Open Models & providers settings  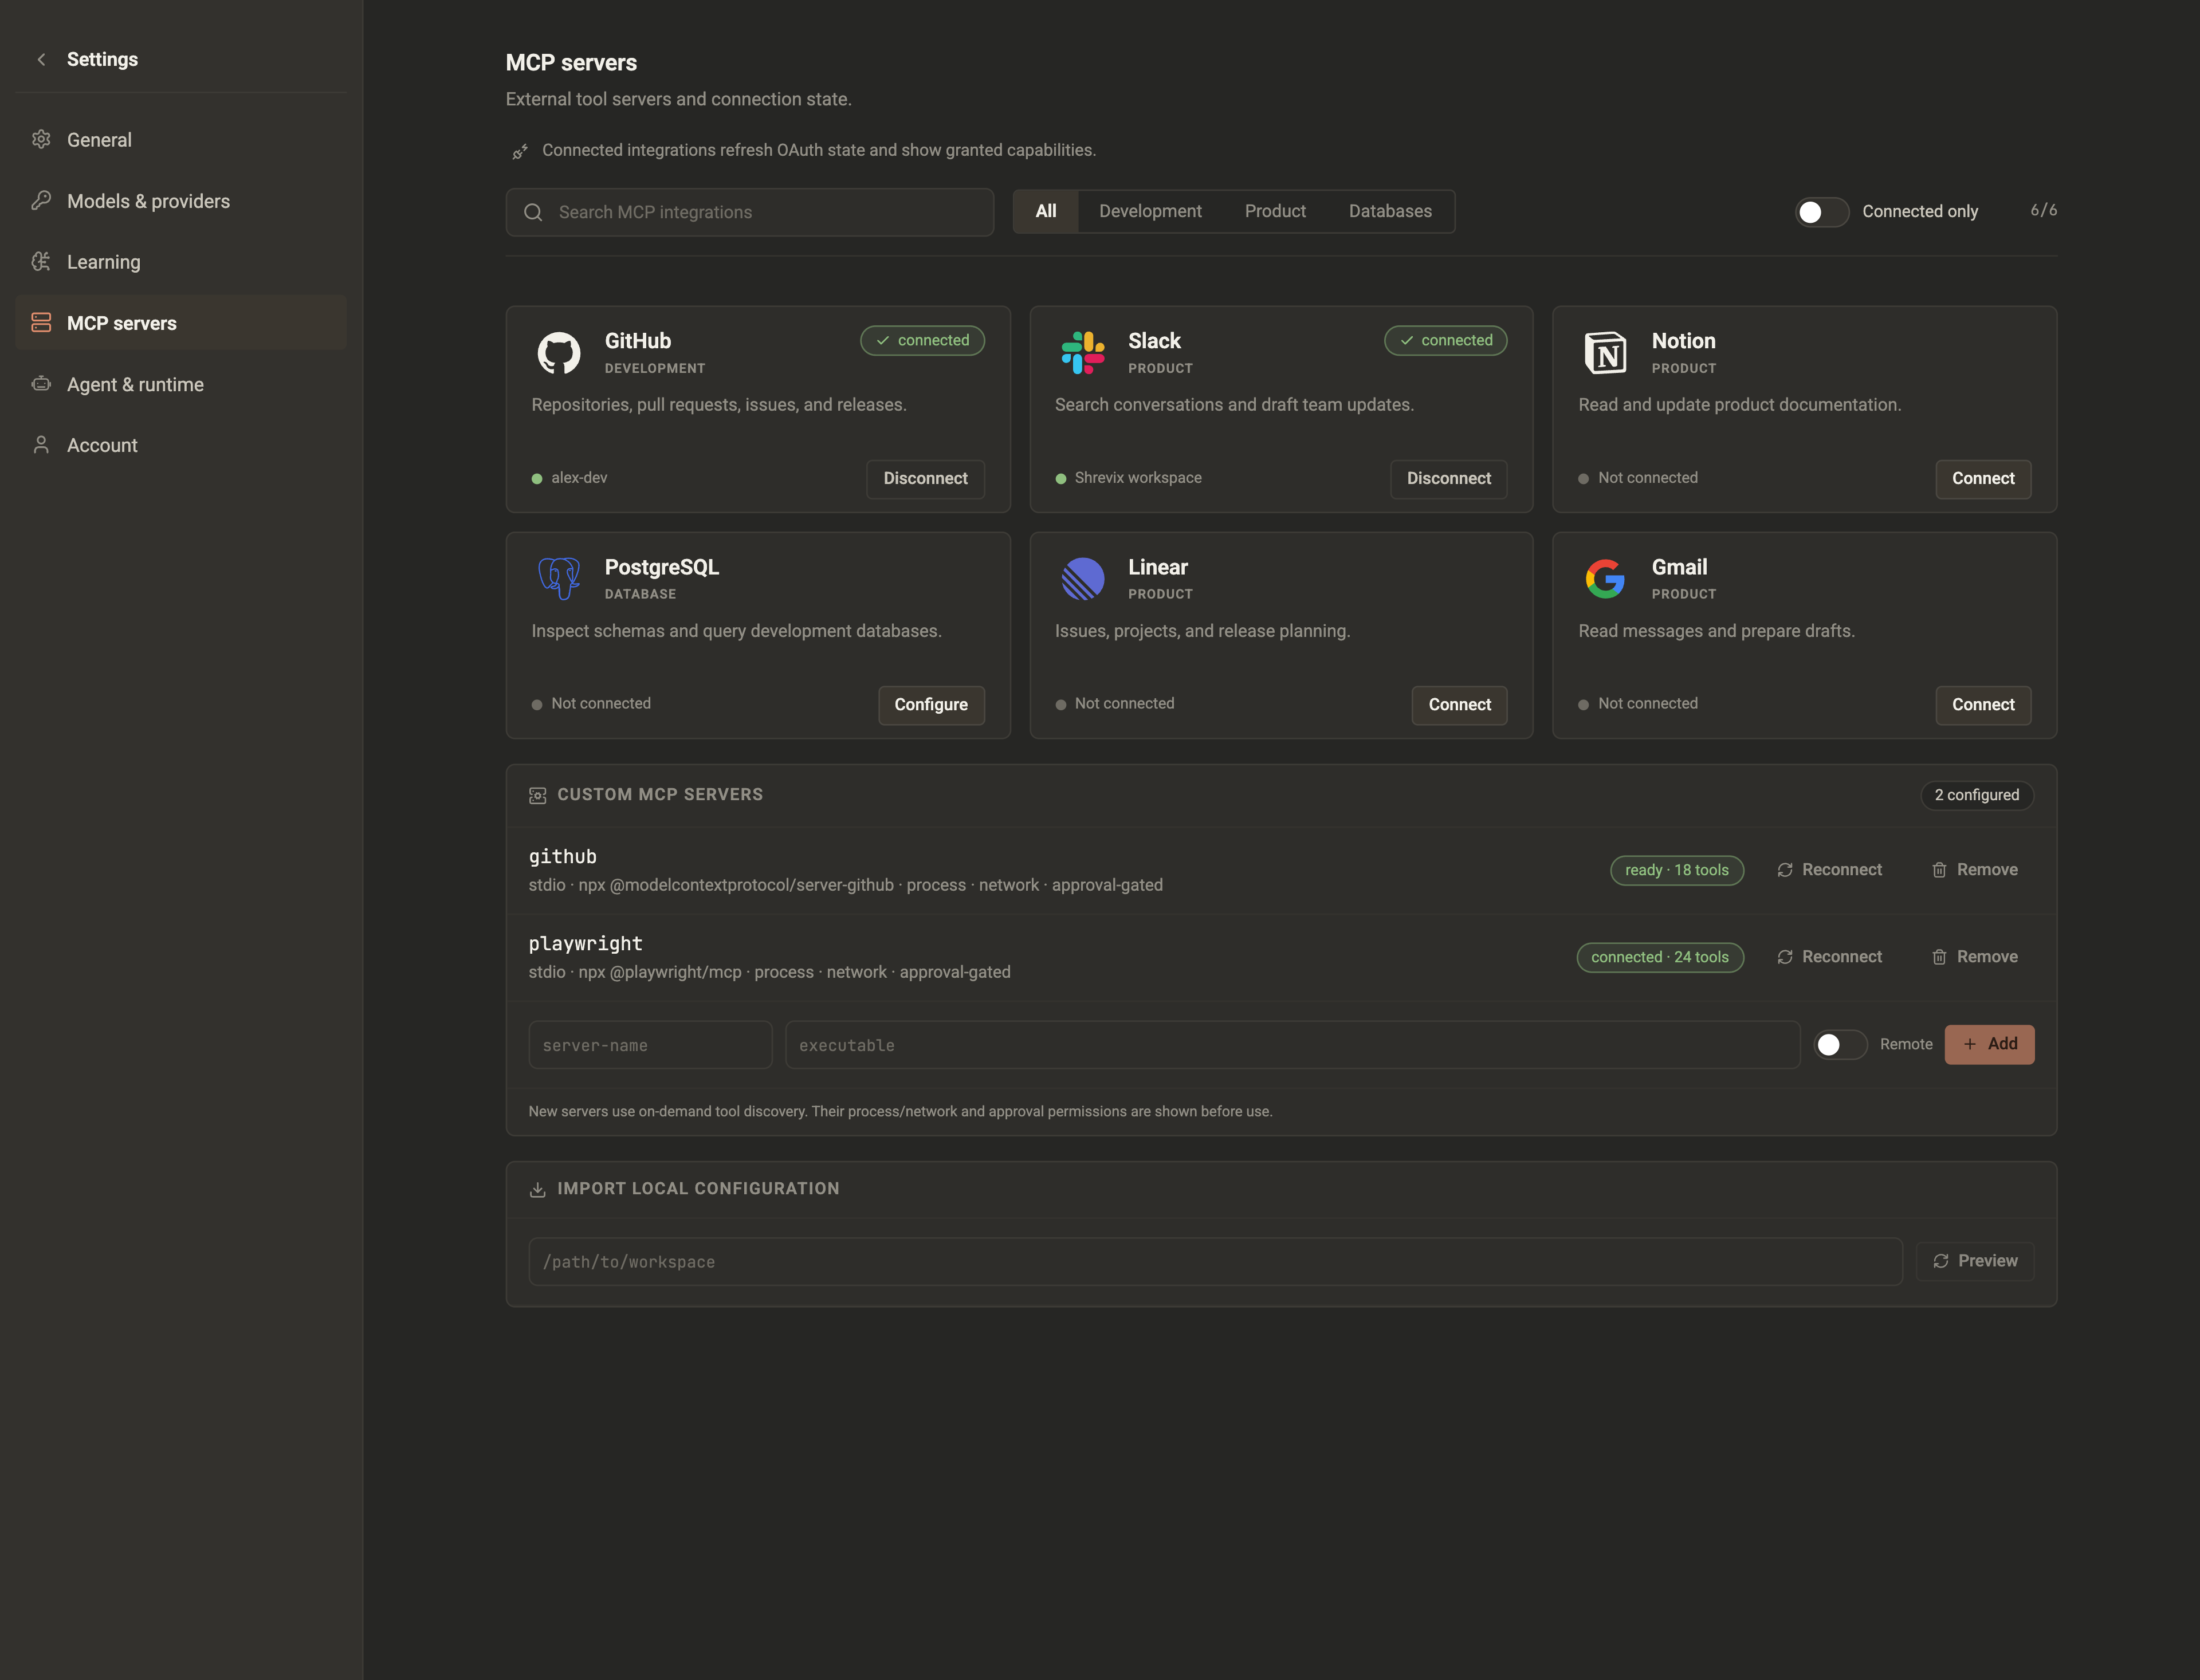[x=181, y=201]
